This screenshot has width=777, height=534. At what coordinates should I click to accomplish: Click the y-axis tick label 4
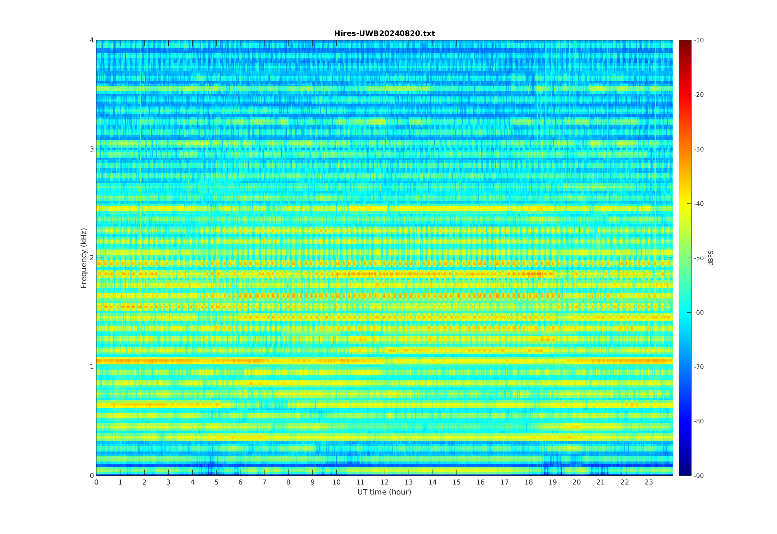coord(92,40)
